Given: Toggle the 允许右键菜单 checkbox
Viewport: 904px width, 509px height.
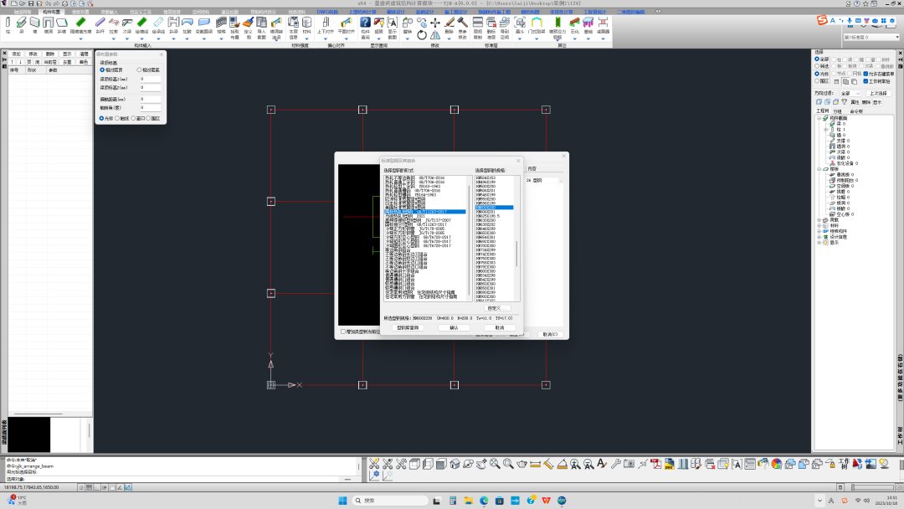Looking at the screenshot, I should point(865,74).
